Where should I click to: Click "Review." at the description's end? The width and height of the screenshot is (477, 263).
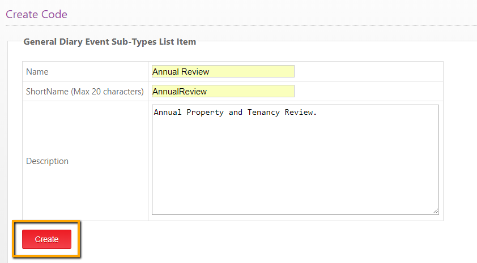point(300,112)
